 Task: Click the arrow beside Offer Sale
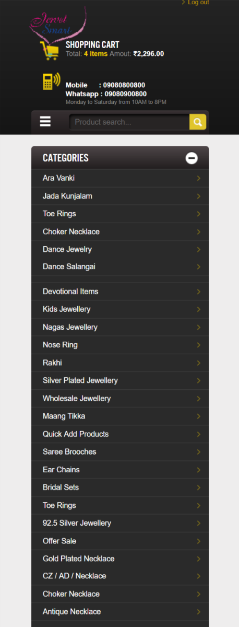click(199, 541)
